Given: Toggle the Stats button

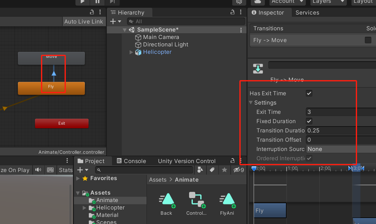Looking at the screenshot, I should coord(65,170).
